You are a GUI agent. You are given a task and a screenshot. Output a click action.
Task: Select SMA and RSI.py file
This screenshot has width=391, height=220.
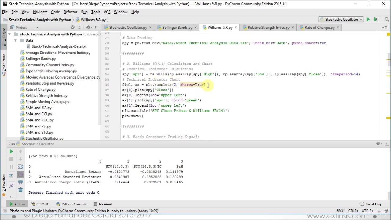pyautogui.click(x=38, y=126)
